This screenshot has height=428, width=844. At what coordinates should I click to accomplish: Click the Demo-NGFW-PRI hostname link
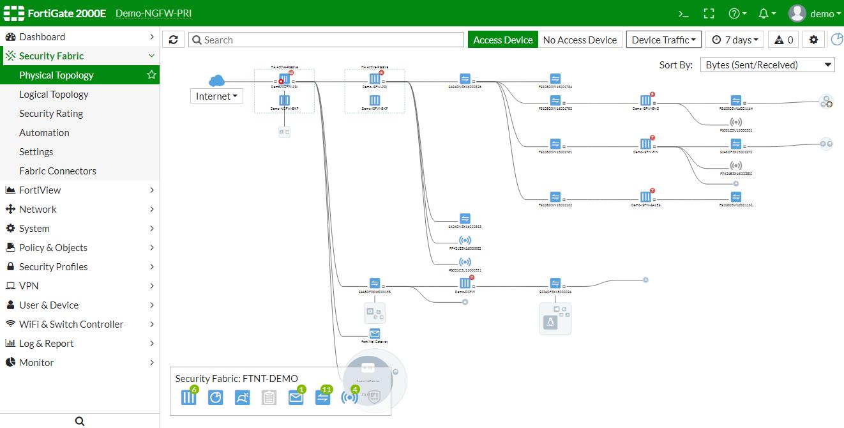[153, 13]
